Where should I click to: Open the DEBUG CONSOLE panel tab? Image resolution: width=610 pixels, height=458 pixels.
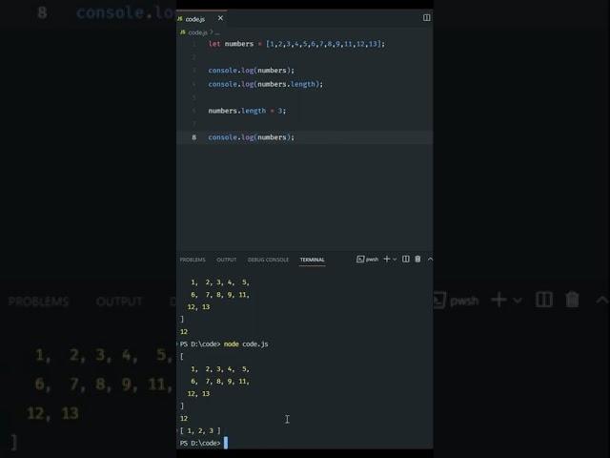268,260
